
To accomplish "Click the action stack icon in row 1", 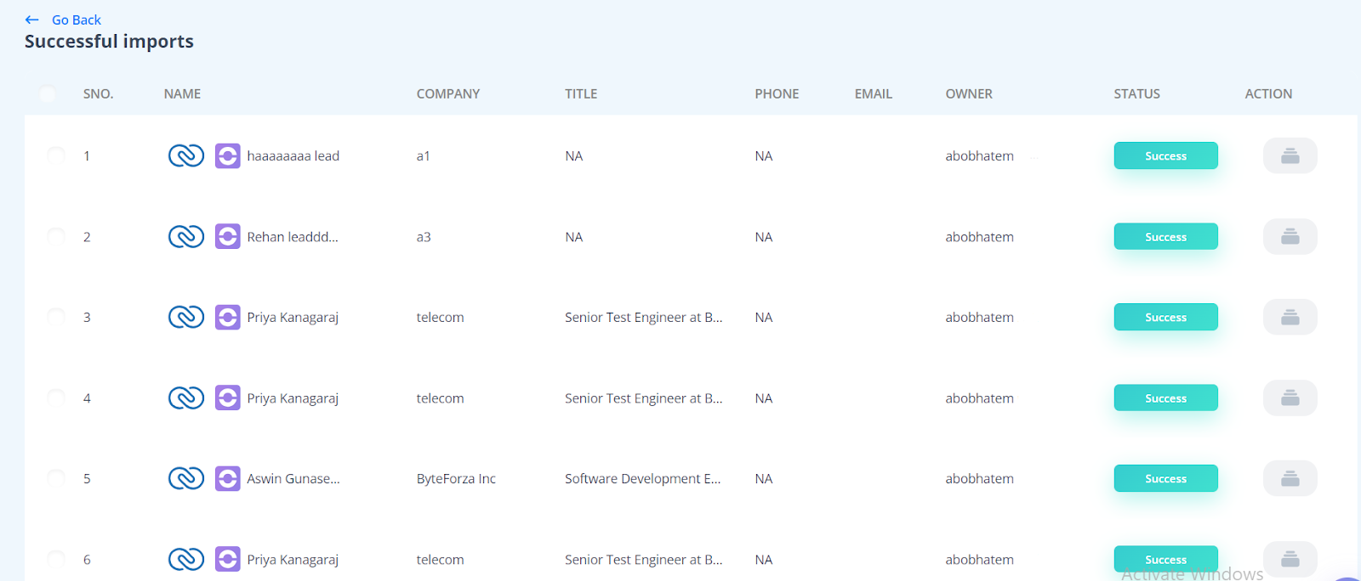I will 1290,155.
